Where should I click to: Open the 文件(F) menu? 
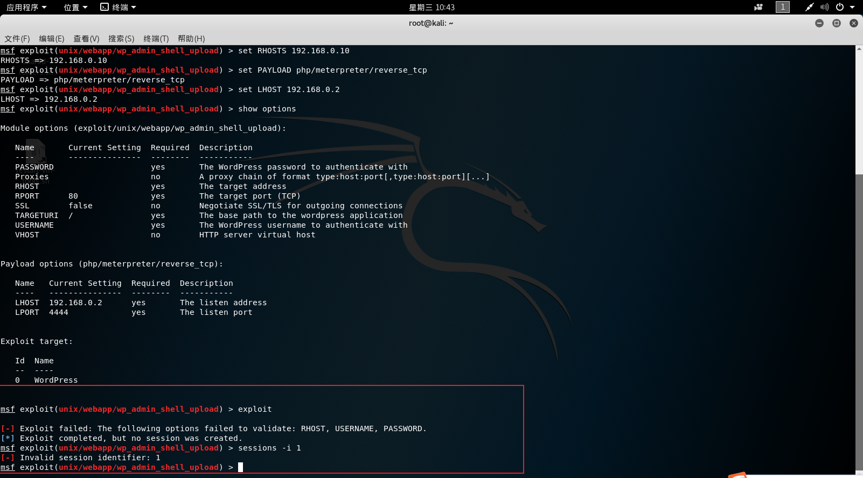(17, 39)
